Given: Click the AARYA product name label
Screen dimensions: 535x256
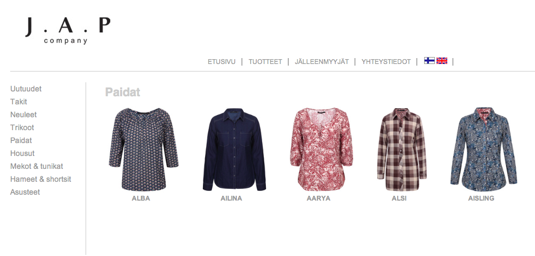Looking at the screenshot, I should pos(318,198).
